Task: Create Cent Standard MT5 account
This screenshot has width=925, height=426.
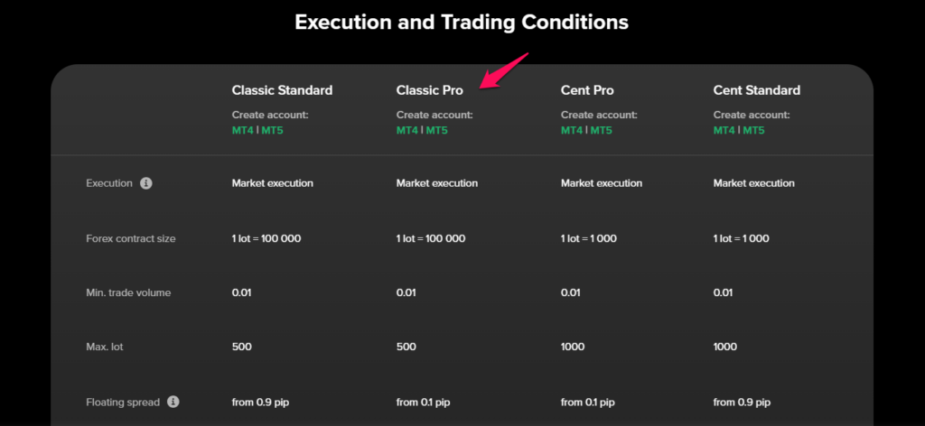Action: [x=754, y=130]
